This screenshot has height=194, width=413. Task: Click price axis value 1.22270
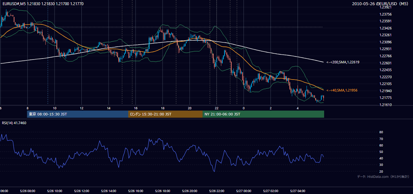click(386, 77)
